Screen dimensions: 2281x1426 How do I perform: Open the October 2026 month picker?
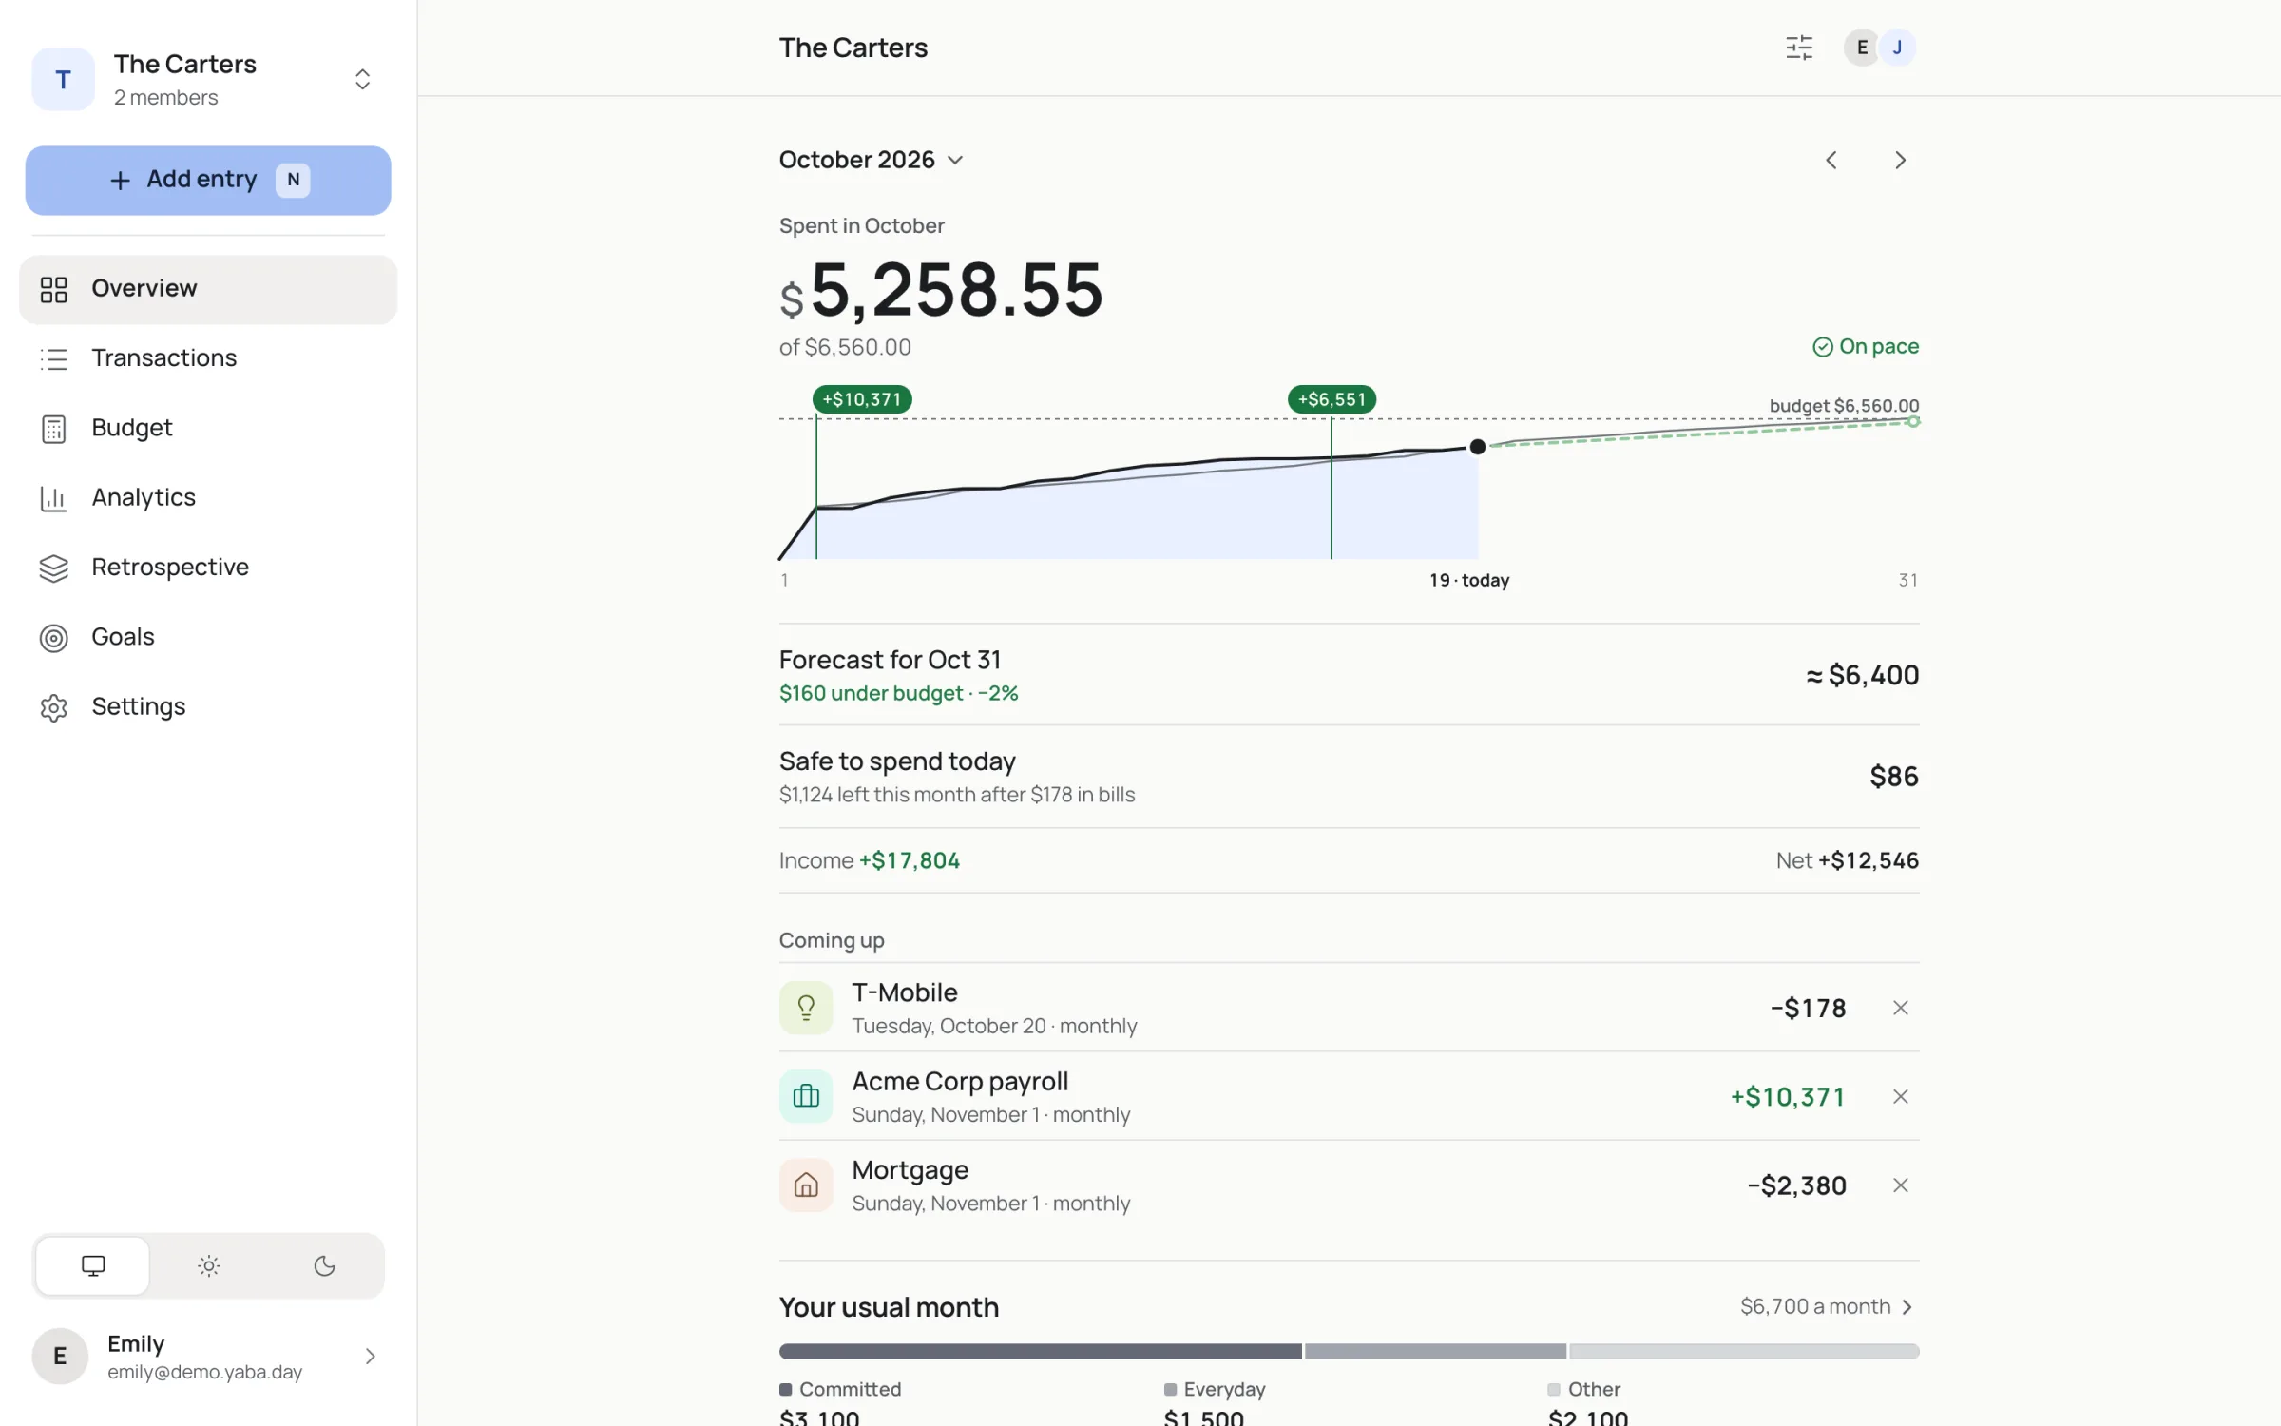tap(871, 160)
